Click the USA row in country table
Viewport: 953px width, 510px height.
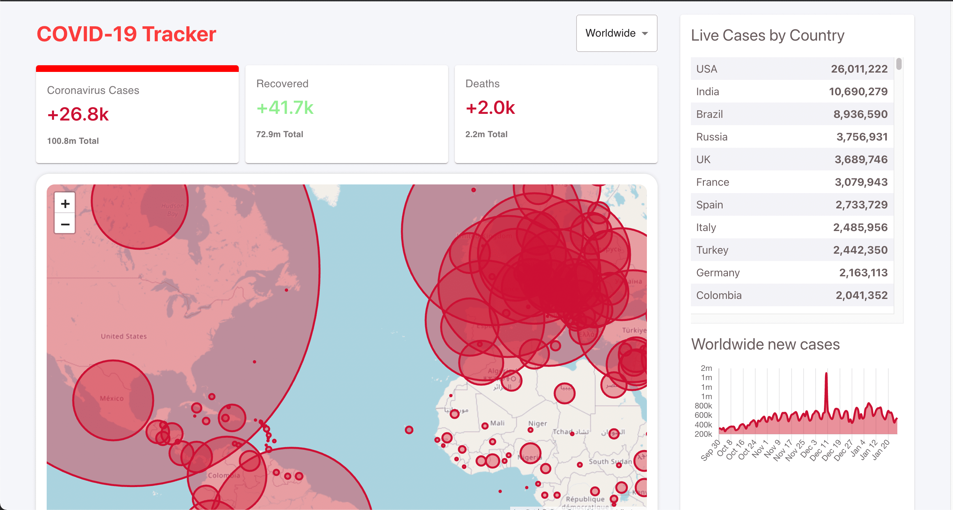coord(792,69)
